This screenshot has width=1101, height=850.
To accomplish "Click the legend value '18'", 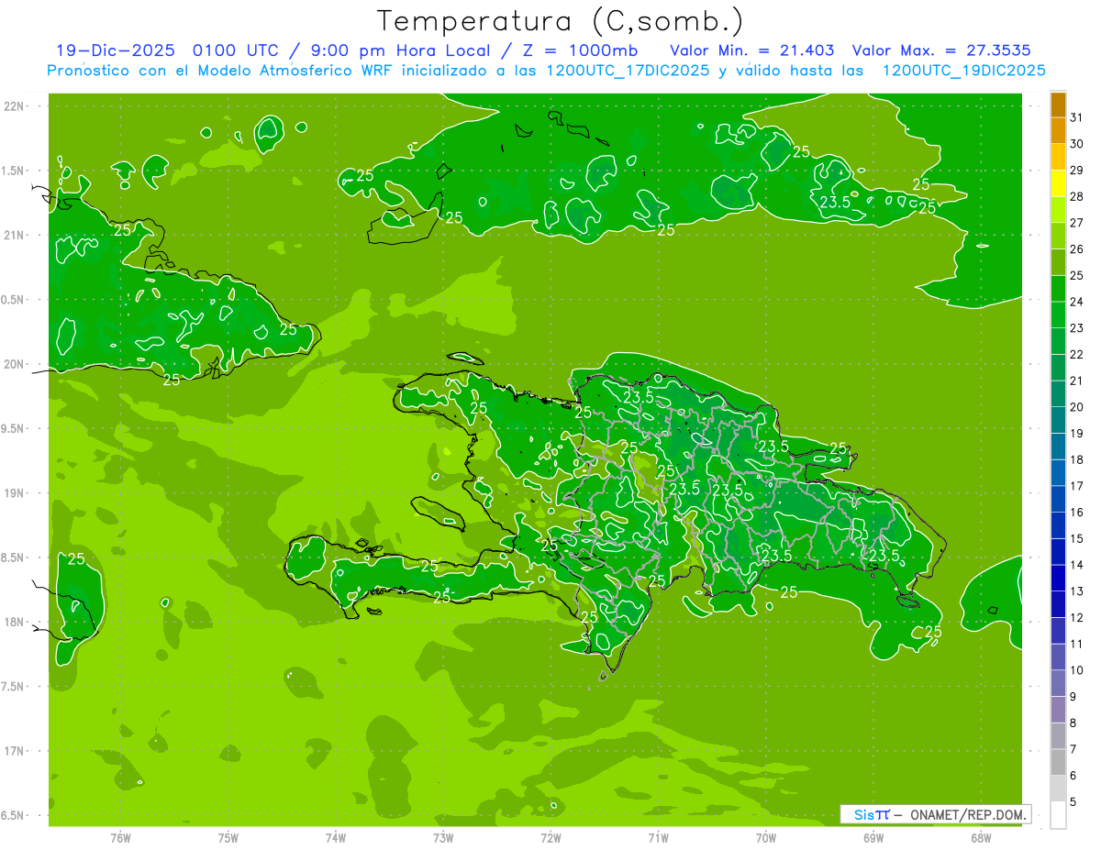I will (1077, 460).
